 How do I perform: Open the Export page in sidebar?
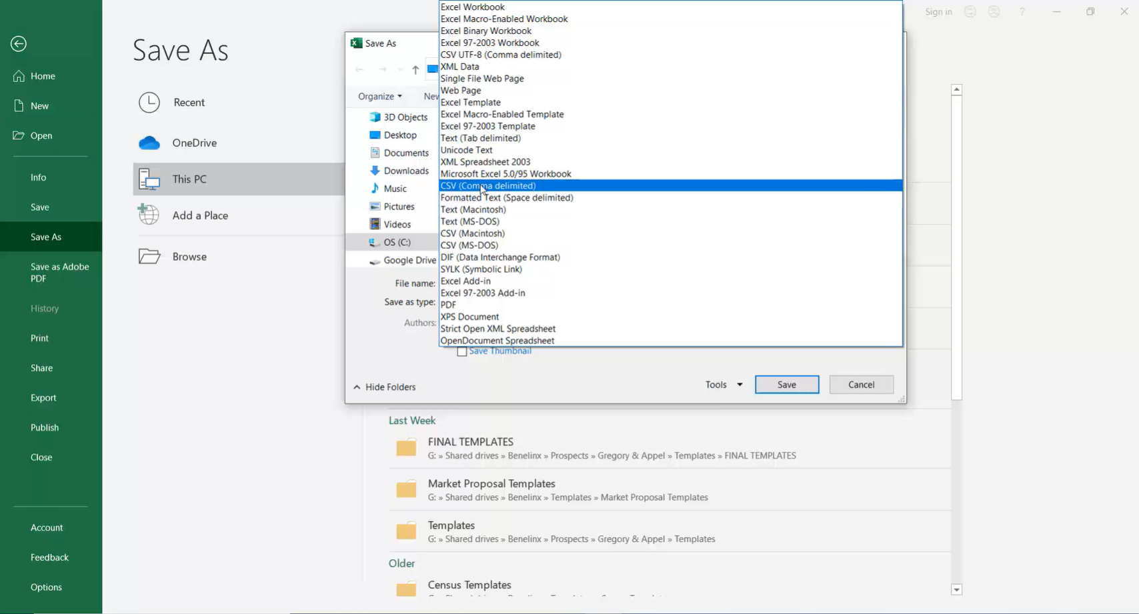[51, 398]
